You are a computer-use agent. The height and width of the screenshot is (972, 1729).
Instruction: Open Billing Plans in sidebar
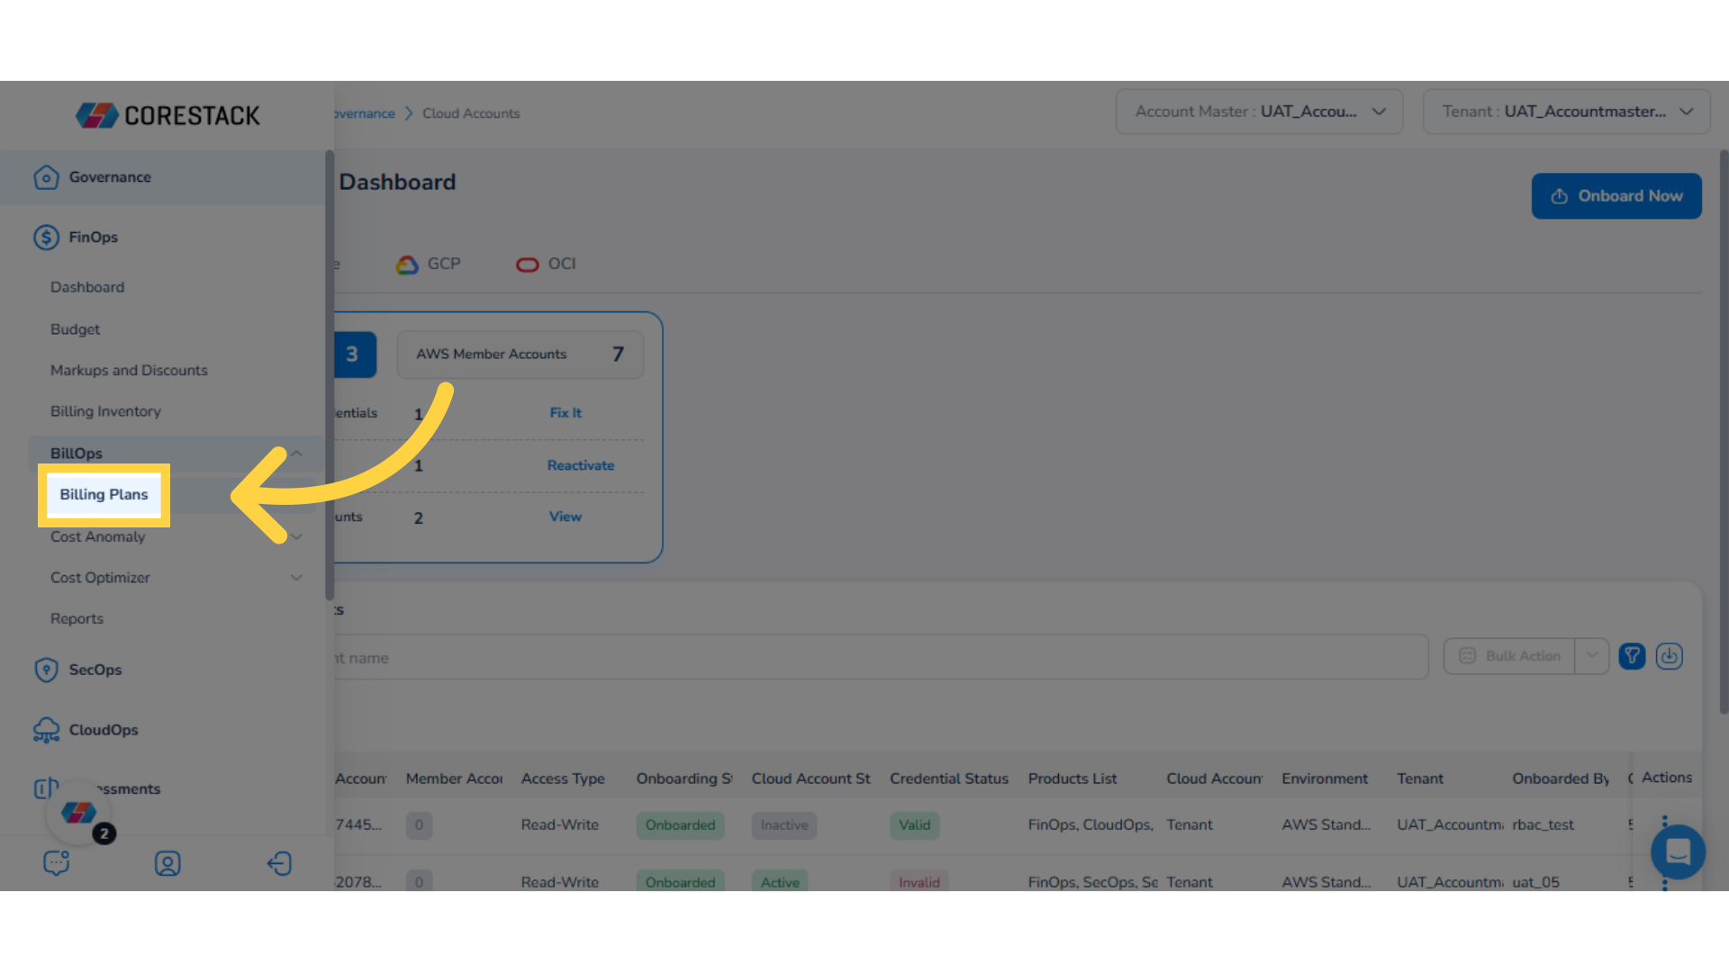pyautogui.click(x=104, y=495)
